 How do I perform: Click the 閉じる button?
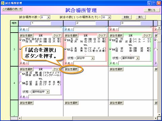click(x=152, y=10)
